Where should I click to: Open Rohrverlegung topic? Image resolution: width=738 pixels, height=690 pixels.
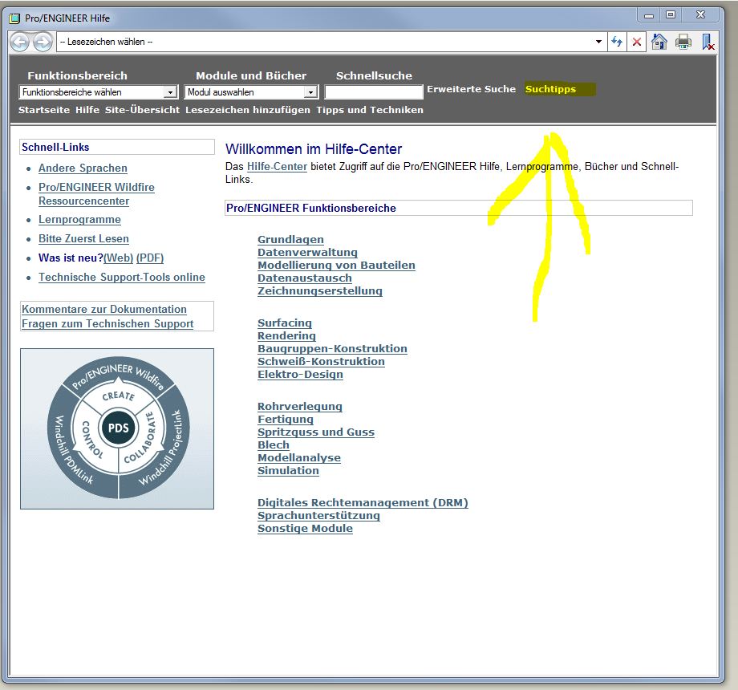(x=299, y=407)
